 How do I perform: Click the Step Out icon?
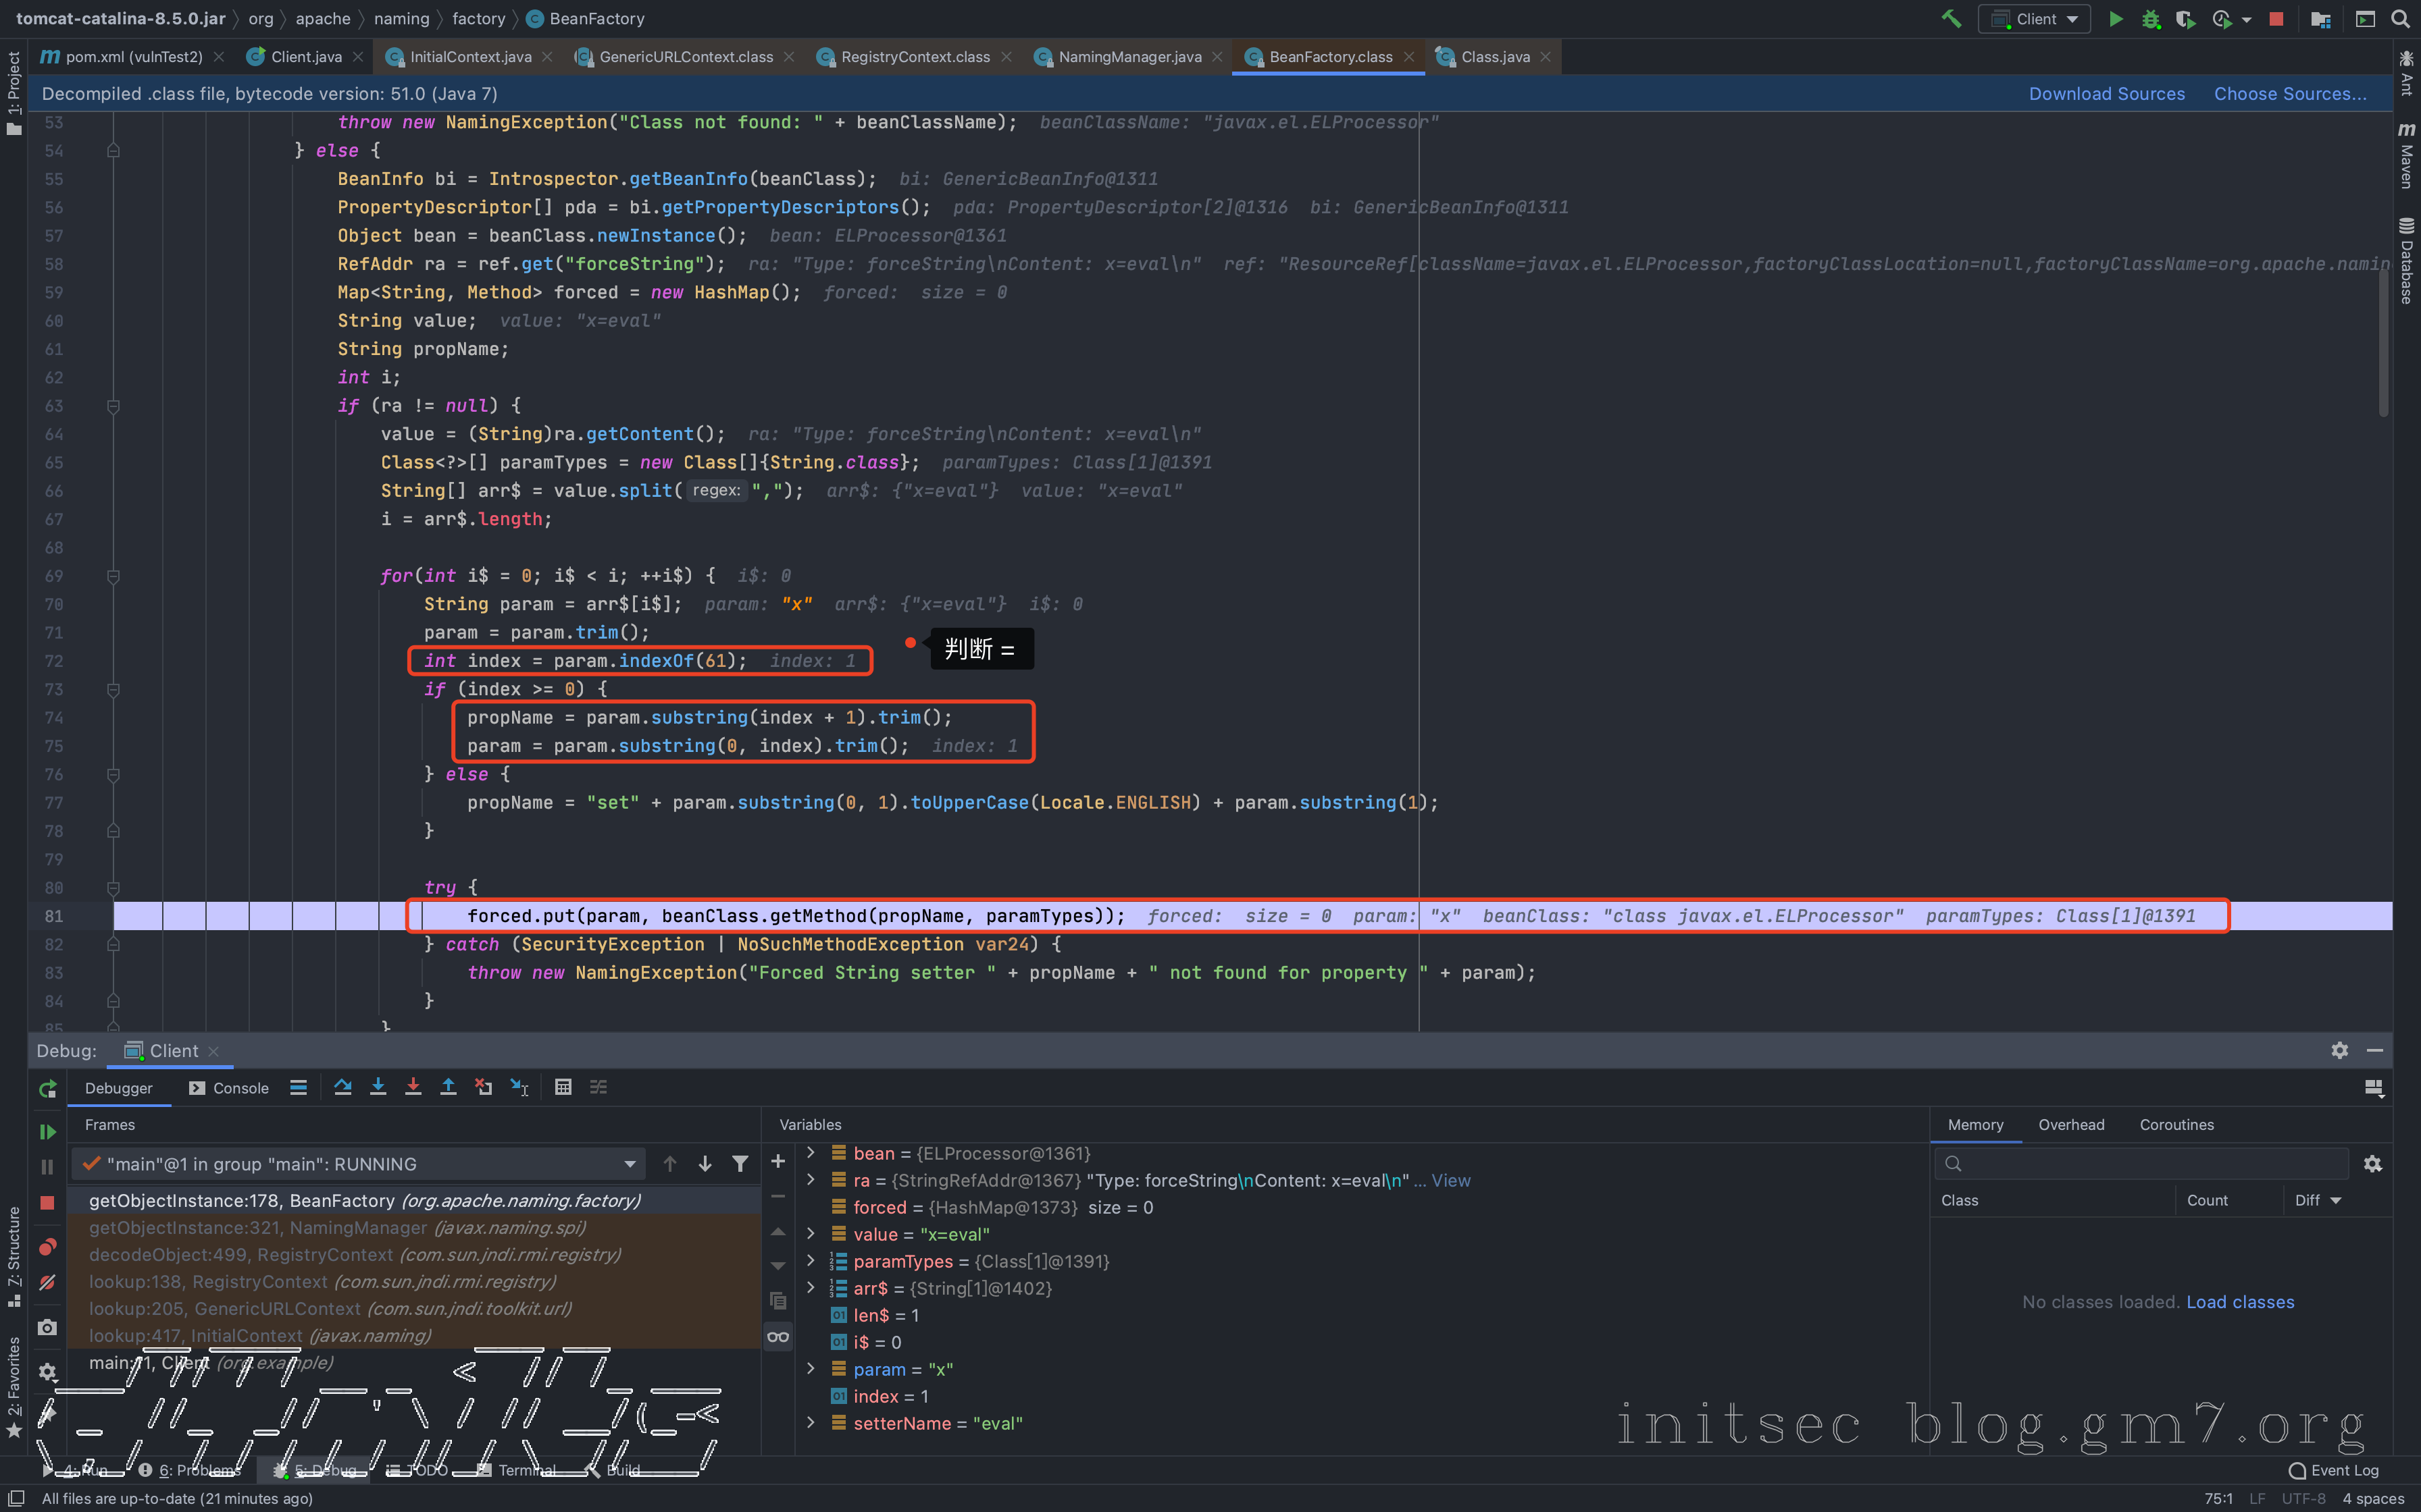click(x=448, y=1087)
